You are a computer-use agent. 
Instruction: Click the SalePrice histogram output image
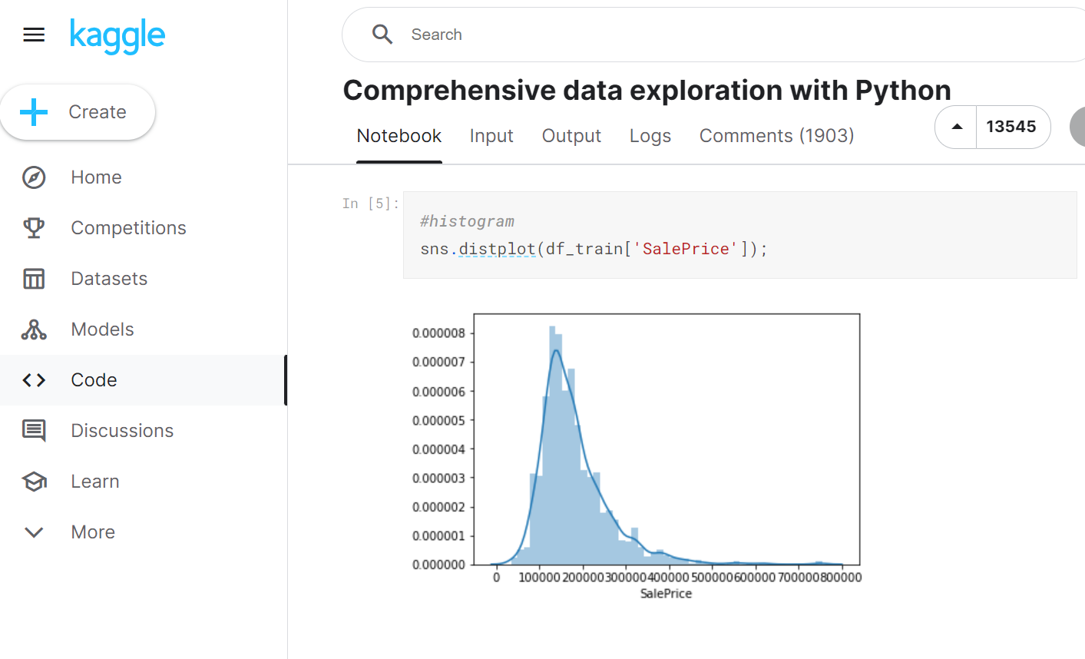click(637, 457)
